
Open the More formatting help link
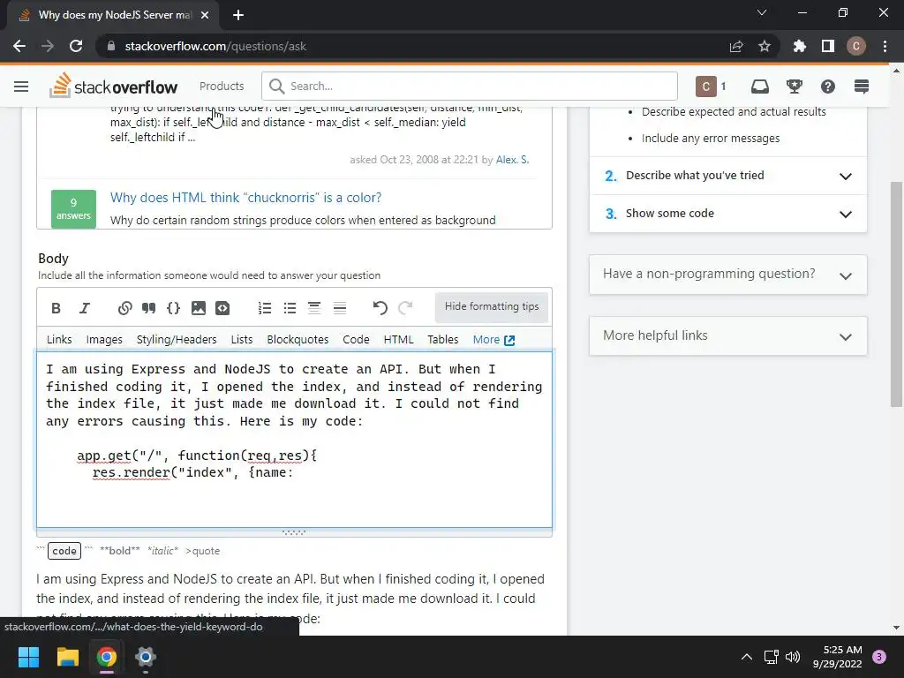click(493, 340)
